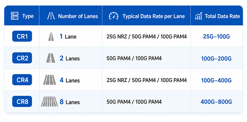The width and height of the screenshot is (247, 122).
Task: Click the CR2 per-lane rate 50G PAM4 / 100G PAM4
Action: click(134, 58)
